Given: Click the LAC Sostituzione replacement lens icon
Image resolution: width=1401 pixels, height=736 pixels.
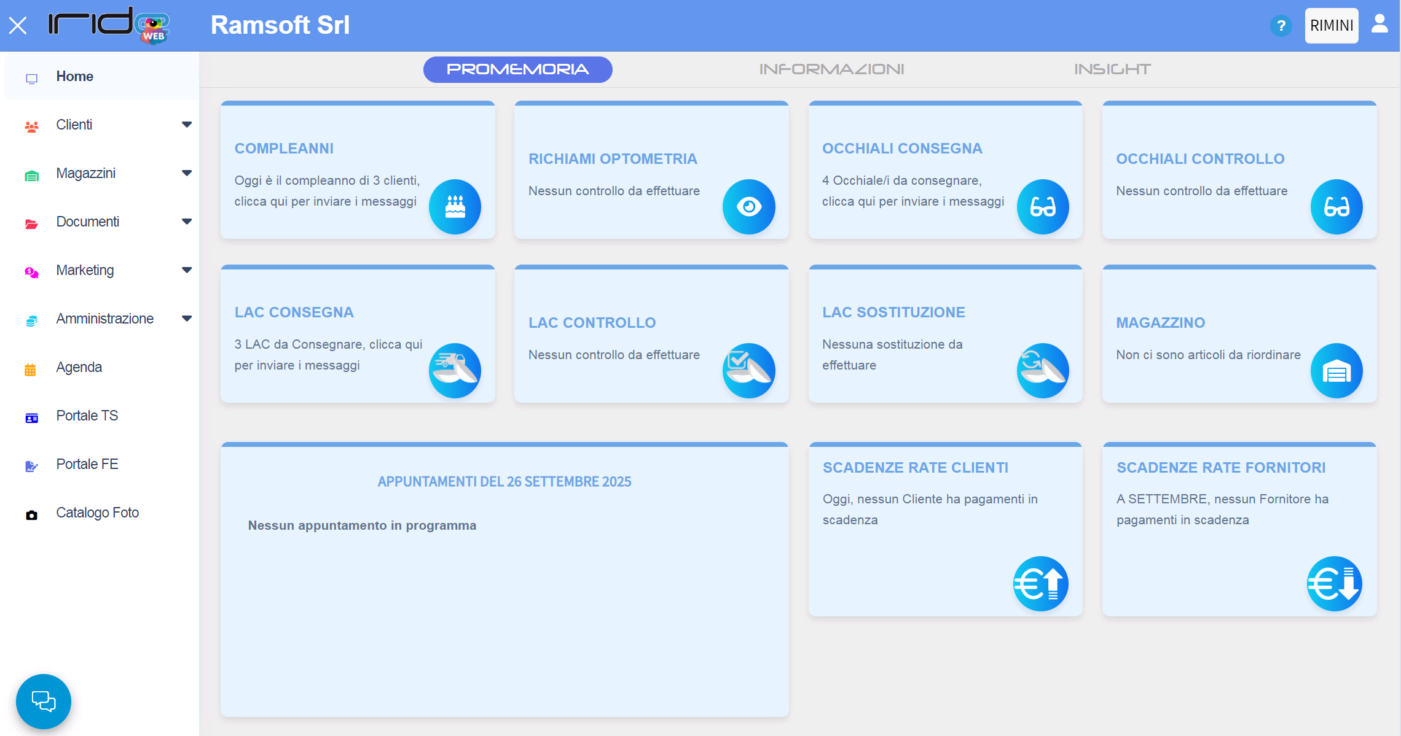Looking at the screenshot, I should click(x=1043, y=371).
